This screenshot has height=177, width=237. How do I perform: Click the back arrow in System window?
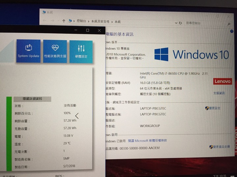tap(44, 20)
